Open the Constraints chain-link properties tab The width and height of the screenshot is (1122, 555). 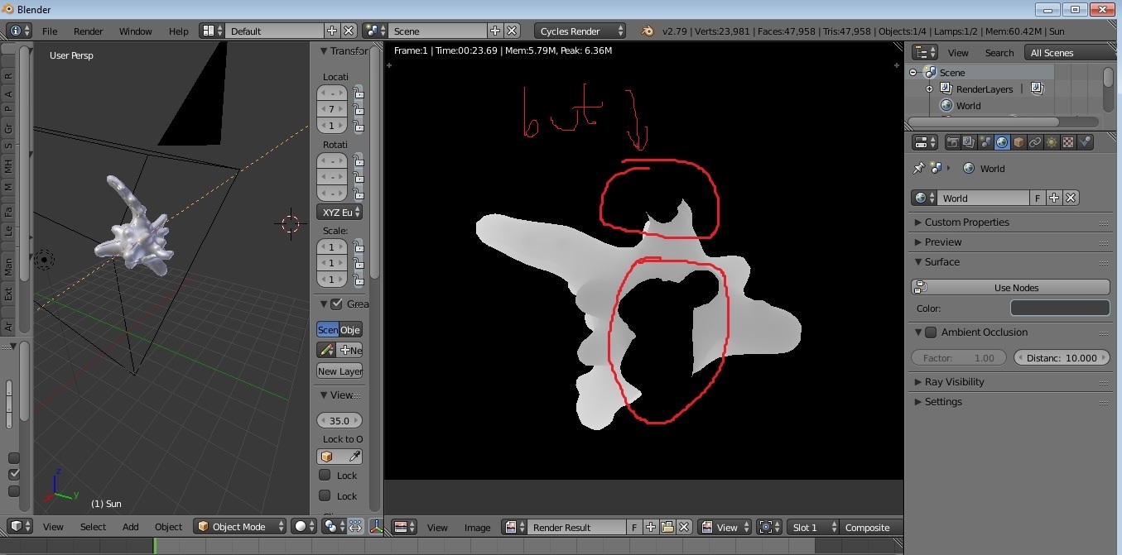point(1036,142)
